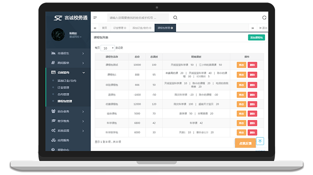313x175 pixels.
Task: Click 删除 for the 666 price row
Action: pos(252,85)
